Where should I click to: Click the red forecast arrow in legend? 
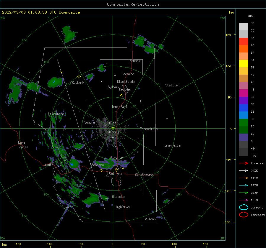pyautogui.click(x=244, y=163)
